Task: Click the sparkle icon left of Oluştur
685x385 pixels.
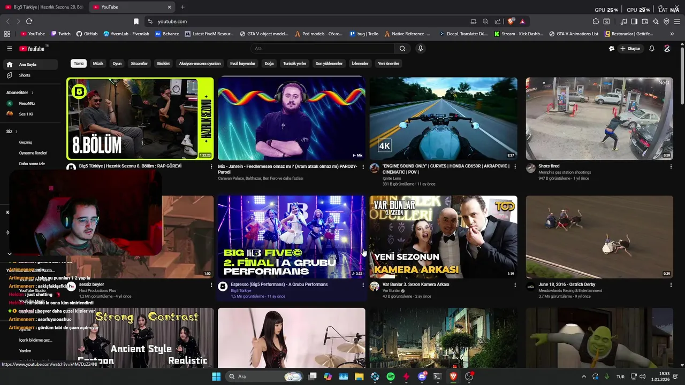Action: (612, 49)
